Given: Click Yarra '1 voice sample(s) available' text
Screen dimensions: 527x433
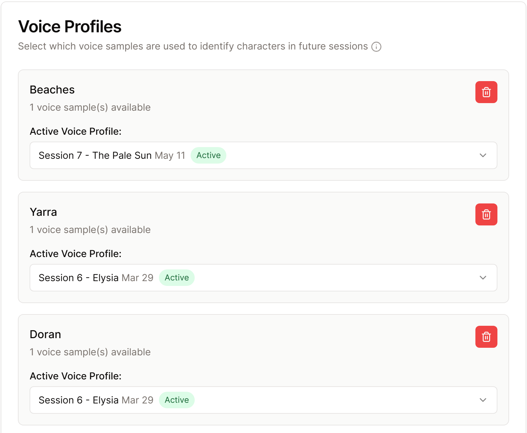Looking at the screenshot, I should (x=90, y=230).
